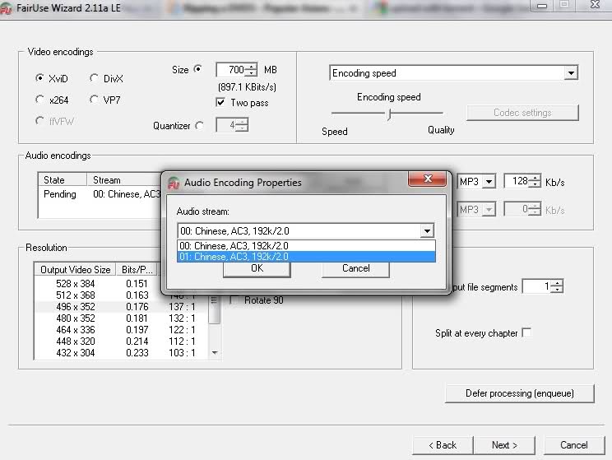
Task: Click the 0 Kb/s bitrate spinner
Action: click(x=535, y=209)
